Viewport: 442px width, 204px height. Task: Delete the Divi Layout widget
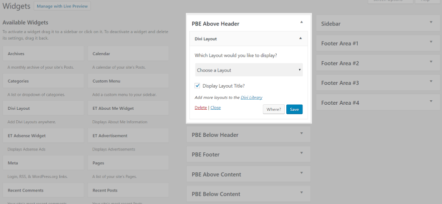(200, 108)
